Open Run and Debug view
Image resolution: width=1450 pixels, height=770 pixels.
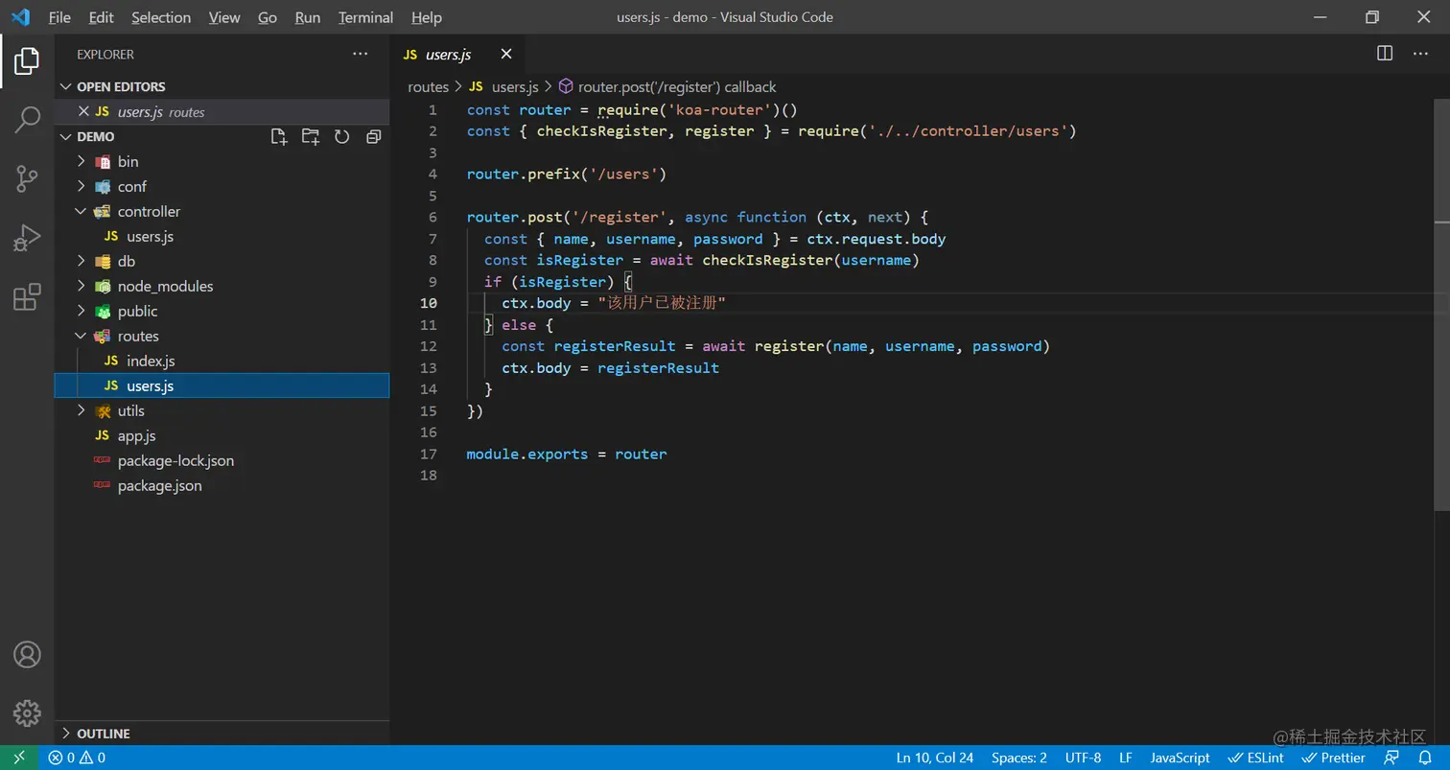coord(27,237)
